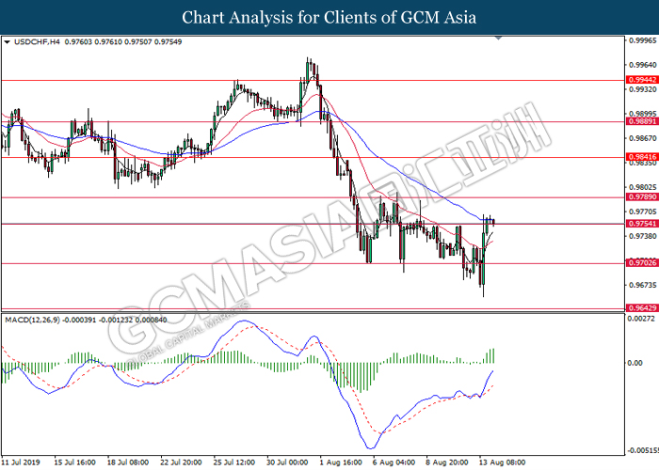Click the OHLC close value 0.97549
This screenshot has width=659, height=470.
(x=169, y=42)
